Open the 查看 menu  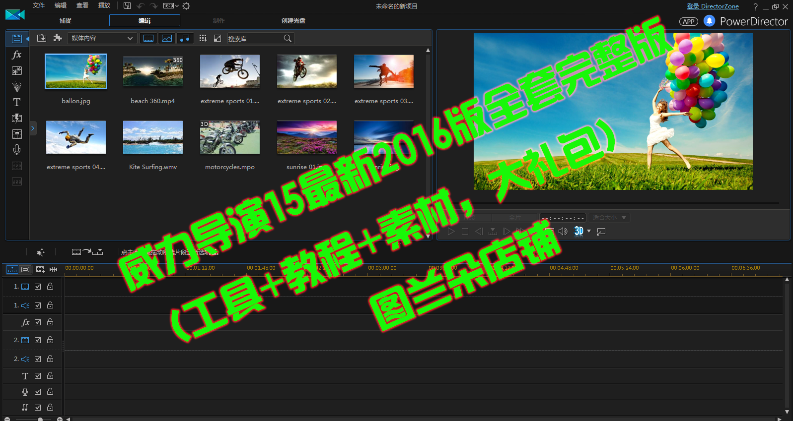(82, 5)
